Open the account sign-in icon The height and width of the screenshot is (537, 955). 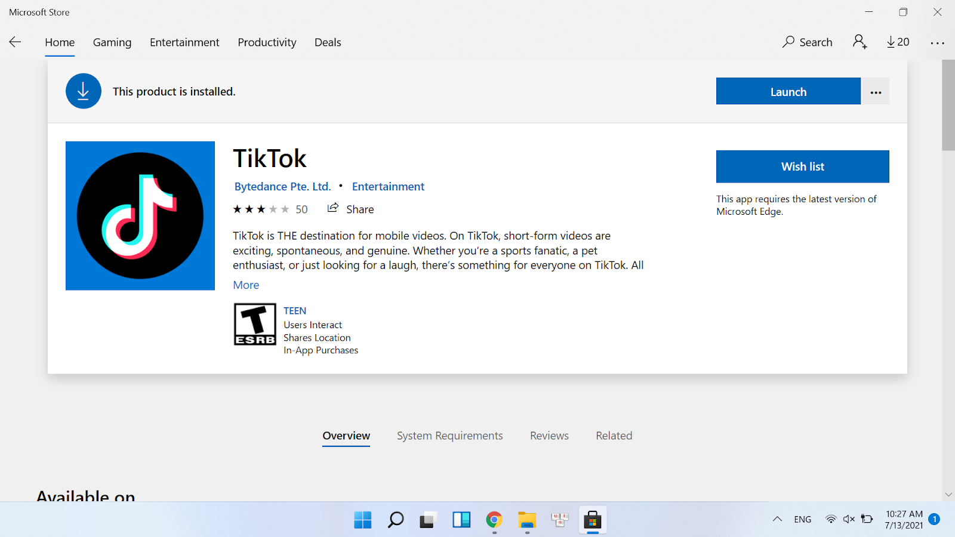[x=860, y=42]
